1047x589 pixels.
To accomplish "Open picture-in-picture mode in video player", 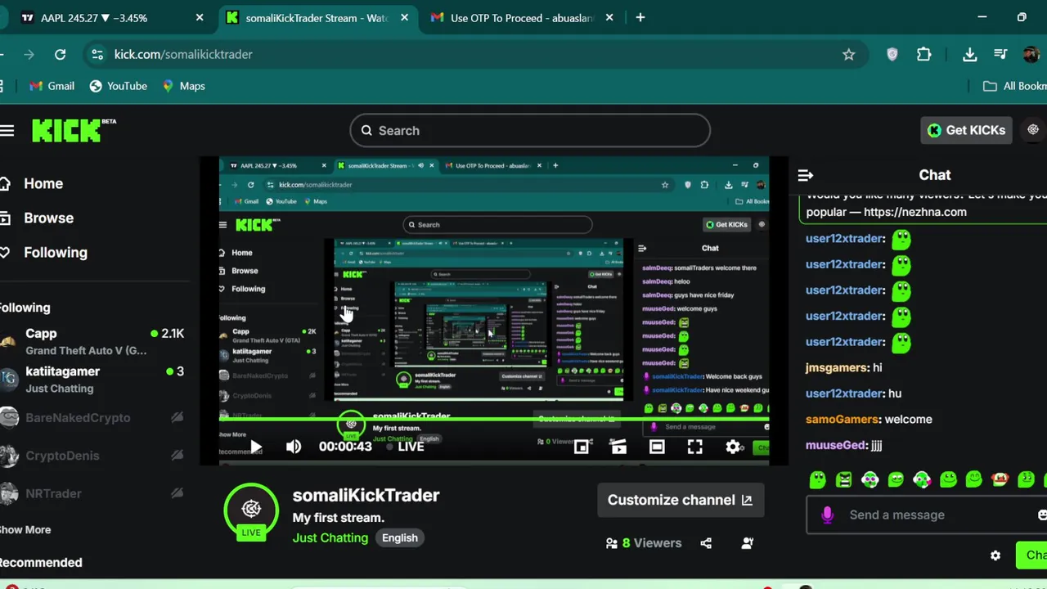I will click(582, 447).
